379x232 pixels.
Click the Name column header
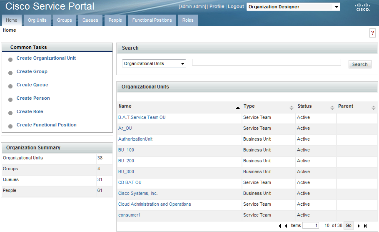tap(125, 106)
